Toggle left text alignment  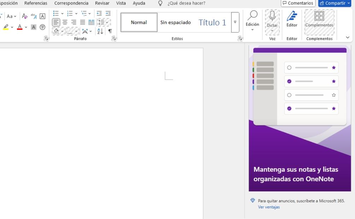pyautogui.click(x=56, y=22)
